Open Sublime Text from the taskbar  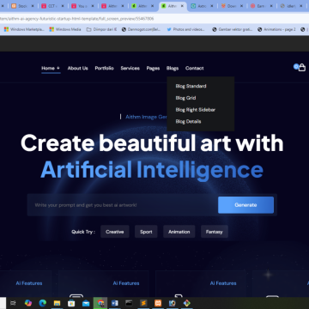coord(143,303)
